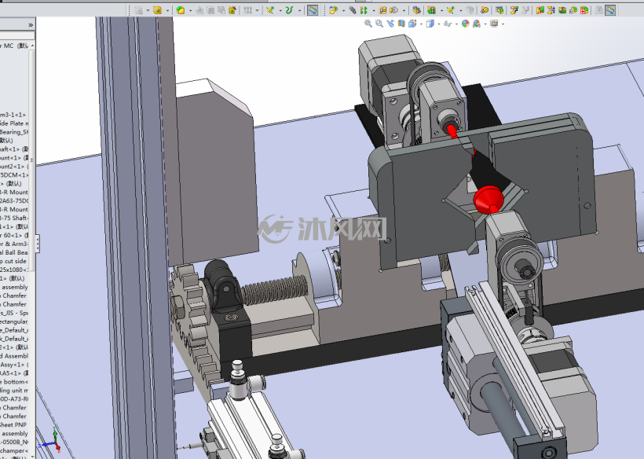Viewport: 644px width, 459px height.
Task: Select the "Bearing_Sk" tree entry
Action: (14, 132)
